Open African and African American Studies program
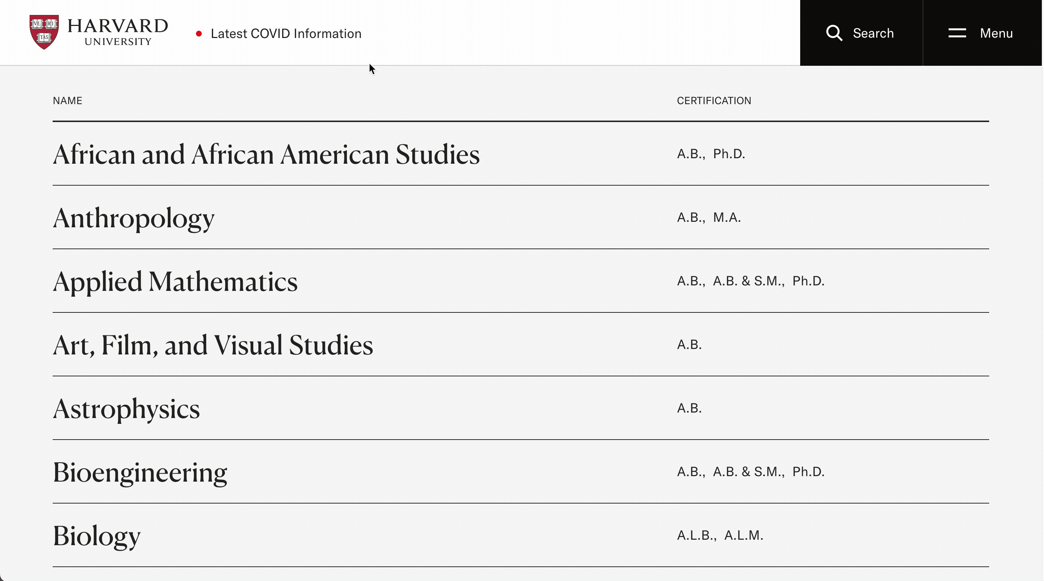This screenshot has width=1044, height=581. pos(266,154)
